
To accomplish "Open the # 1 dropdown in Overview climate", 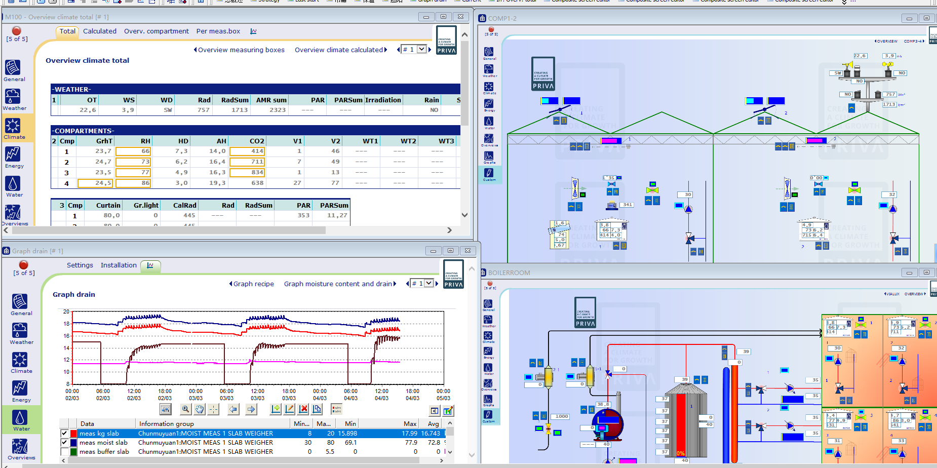I will [421, 50].
